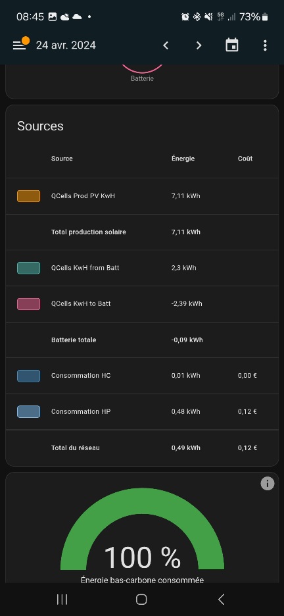Open QCells Prod PV KwH source row
284x616 pixels.
pyautogui.click(x=142, y=196)
